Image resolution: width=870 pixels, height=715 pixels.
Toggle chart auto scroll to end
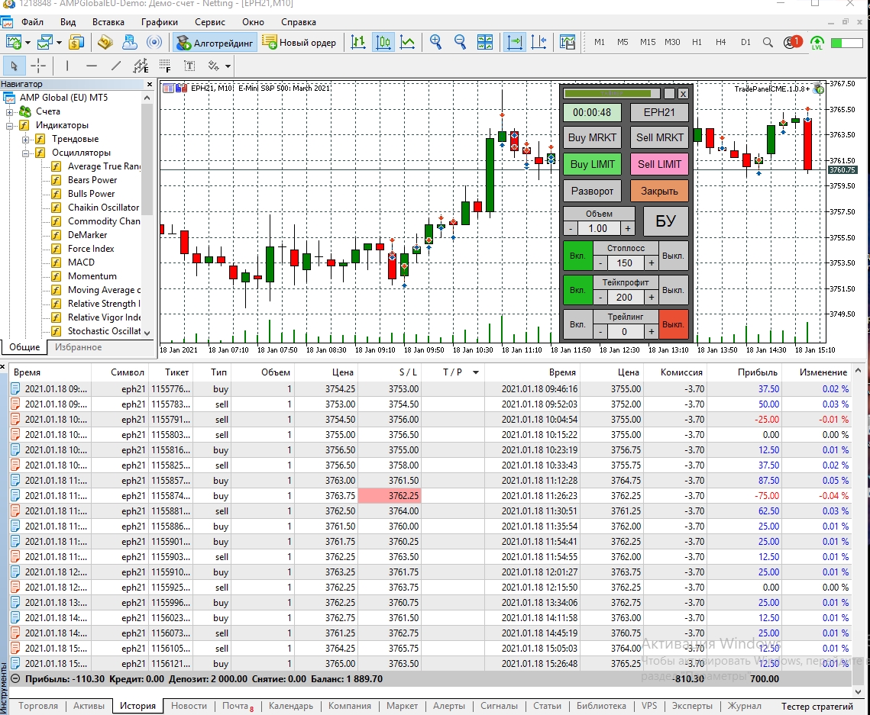tap(515, 42)
